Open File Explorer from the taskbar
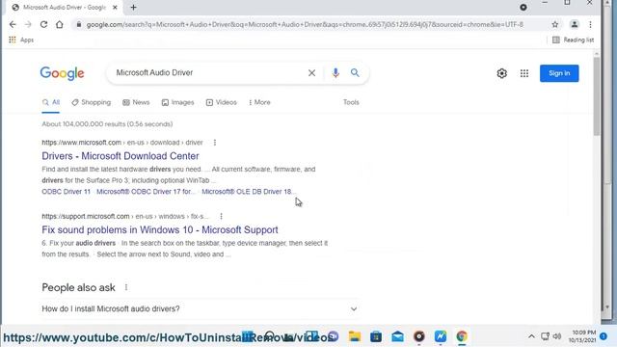The height and width of the screenshot is (347, 617). tap(355, 336)
